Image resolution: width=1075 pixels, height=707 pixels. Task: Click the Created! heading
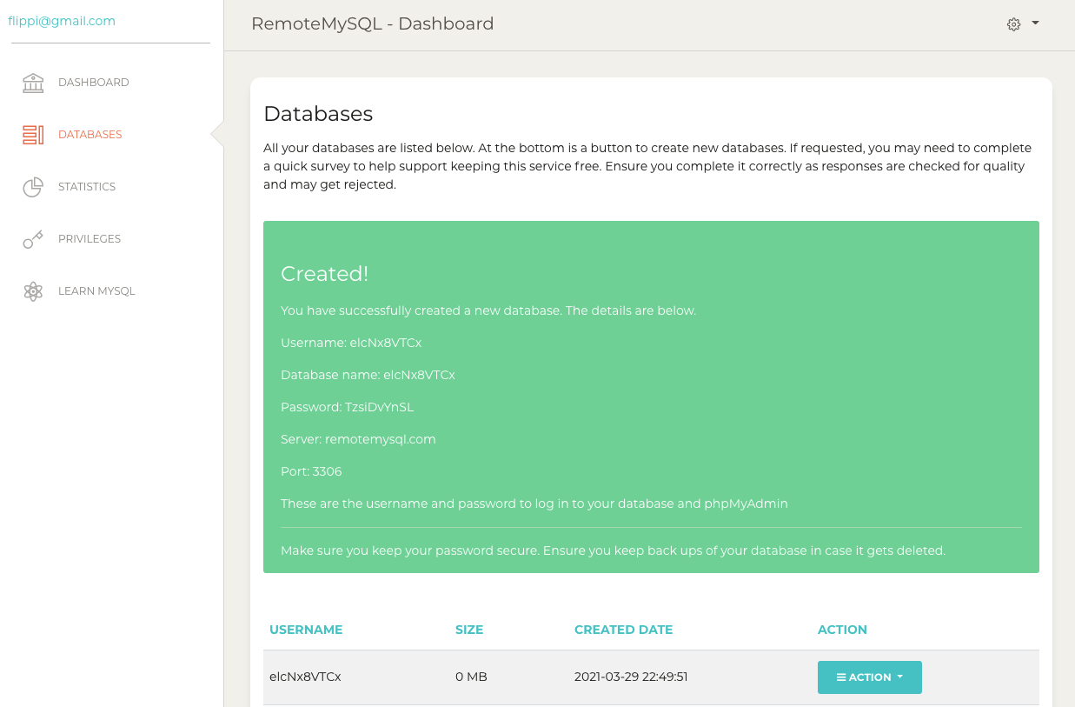point(324,273)
